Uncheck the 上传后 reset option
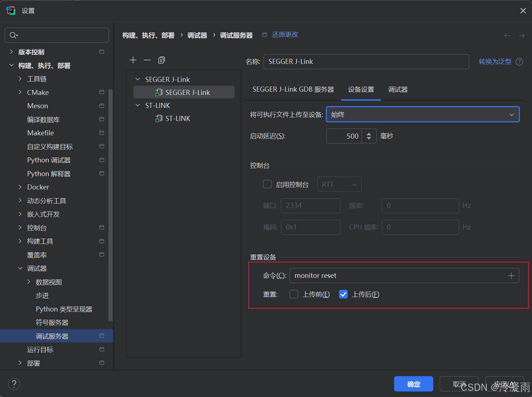The image size is (532, 397). 343,295
